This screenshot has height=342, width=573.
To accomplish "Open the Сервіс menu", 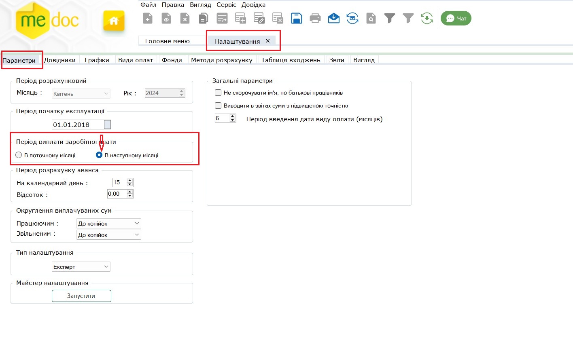I will pos(226,5).
